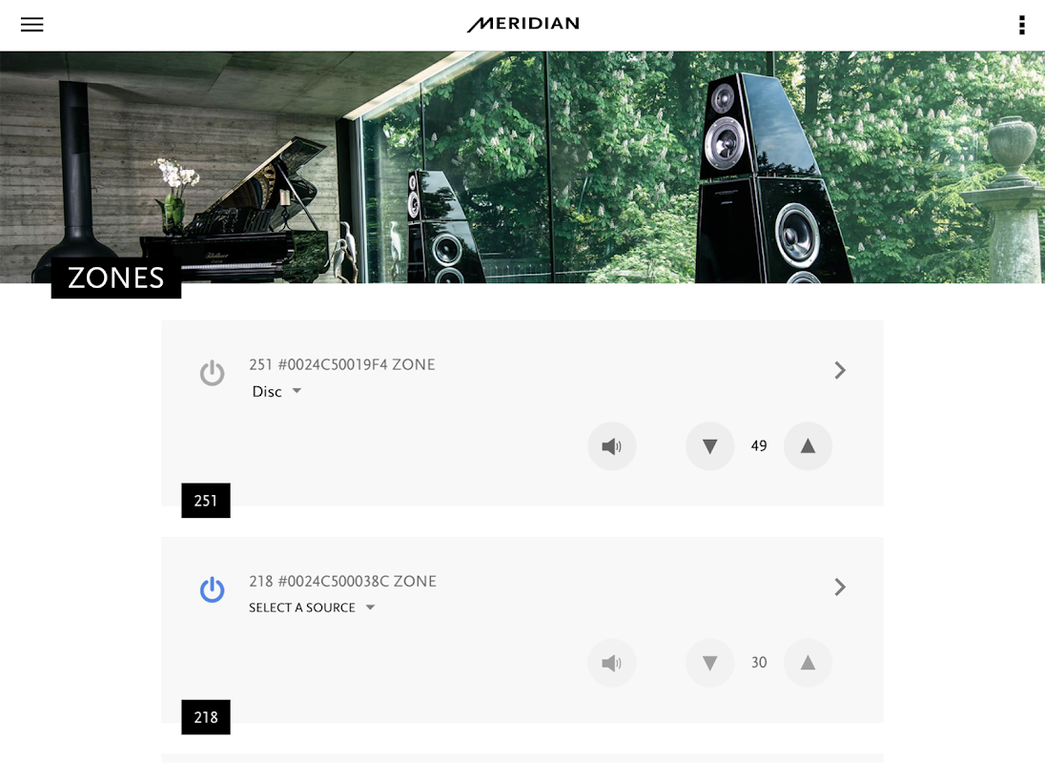
Task: Click the volume value 49
Action: point(759,445)
